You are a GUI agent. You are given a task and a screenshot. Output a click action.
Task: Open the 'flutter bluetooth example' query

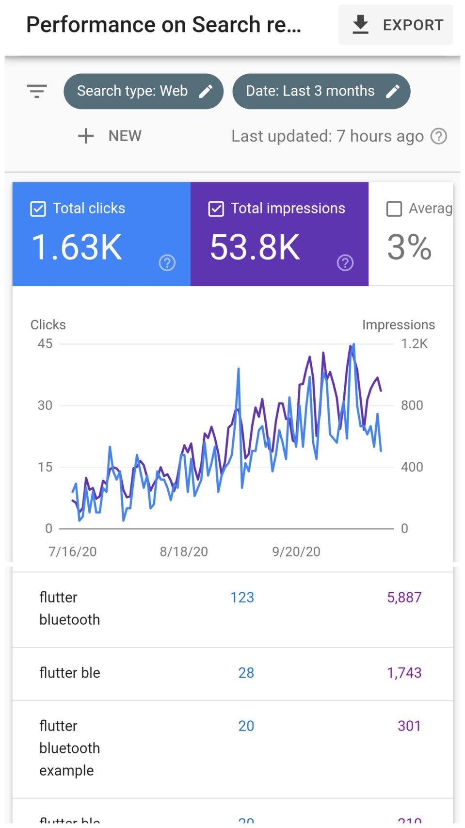coord(70,748)
